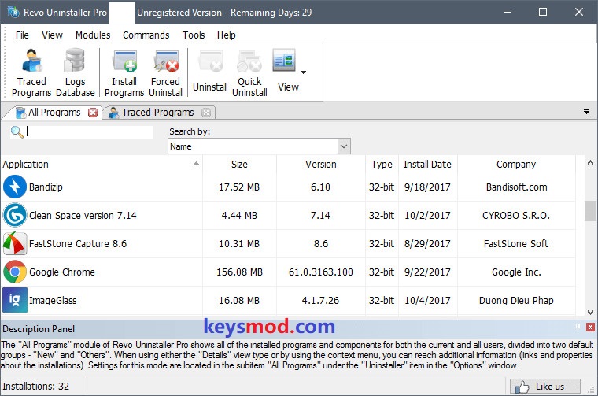Select the FastStone Capture program icon

(x=14, y=243)
